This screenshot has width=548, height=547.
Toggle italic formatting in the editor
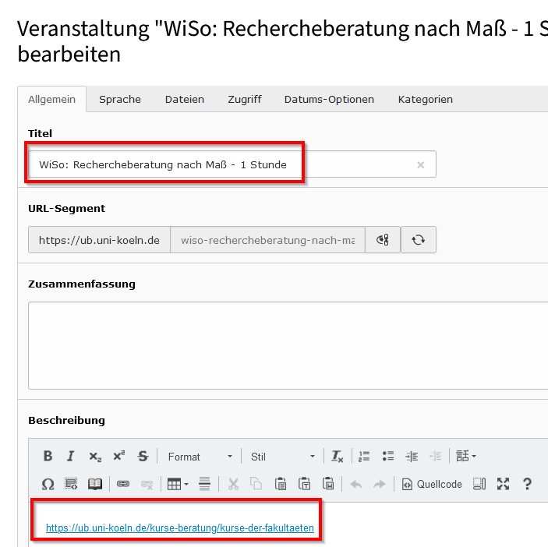pyautogui.click(x=71, y=456)
